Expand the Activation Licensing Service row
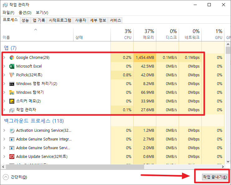 pyautogui.click(x=4, y=130)
